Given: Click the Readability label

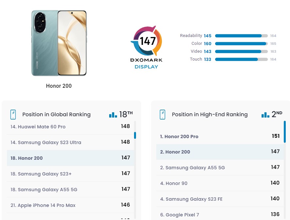Looking at the screenshot, I should (191, 36).
